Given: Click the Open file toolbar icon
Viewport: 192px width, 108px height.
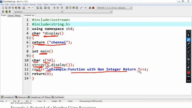Looking at the screenshot, I should (6, 8).
